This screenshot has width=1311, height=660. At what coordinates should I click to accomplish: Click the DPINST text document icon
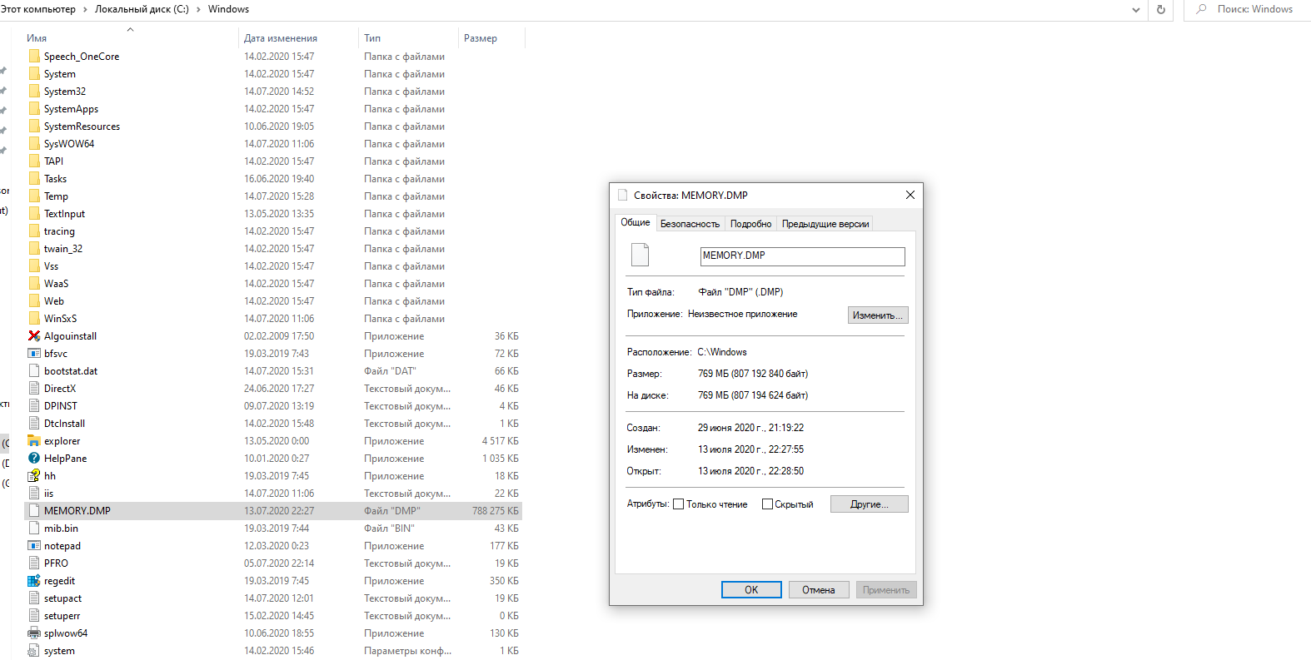point(34,406)
